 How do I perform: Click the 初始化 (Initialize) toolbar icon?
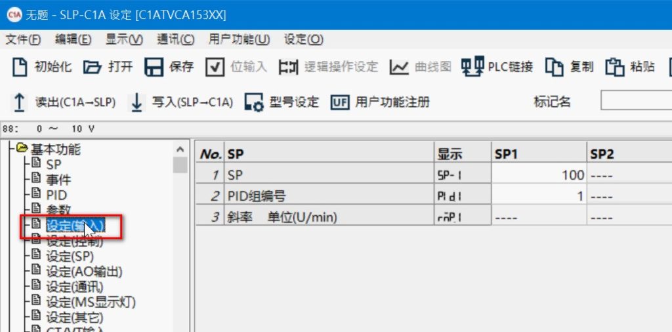20,67
